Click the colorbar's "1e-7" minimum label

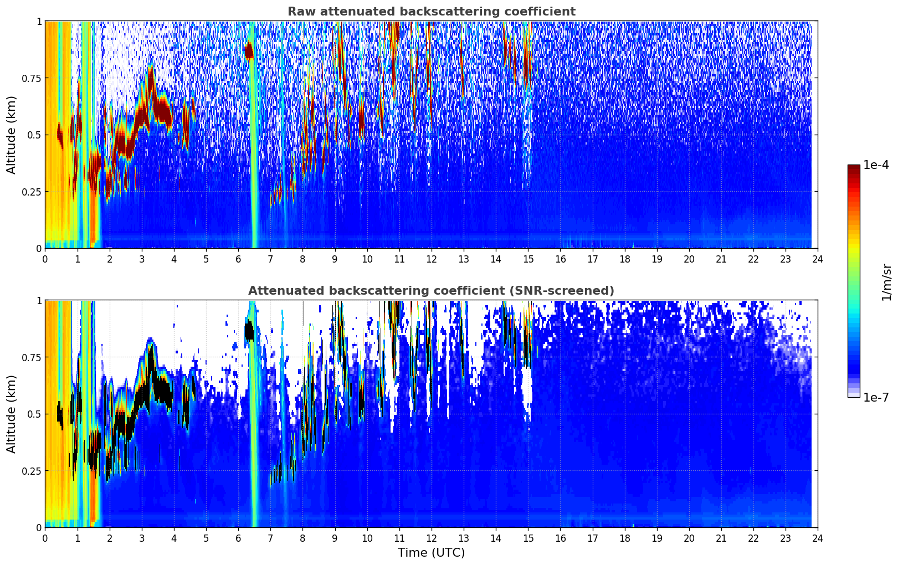[x=876, y=397]
